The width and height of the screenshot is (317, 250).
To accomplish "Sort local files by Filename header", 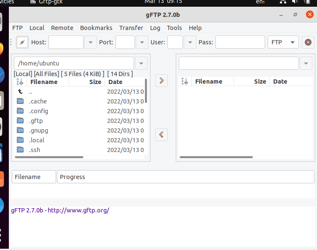I will click(48, 82).
